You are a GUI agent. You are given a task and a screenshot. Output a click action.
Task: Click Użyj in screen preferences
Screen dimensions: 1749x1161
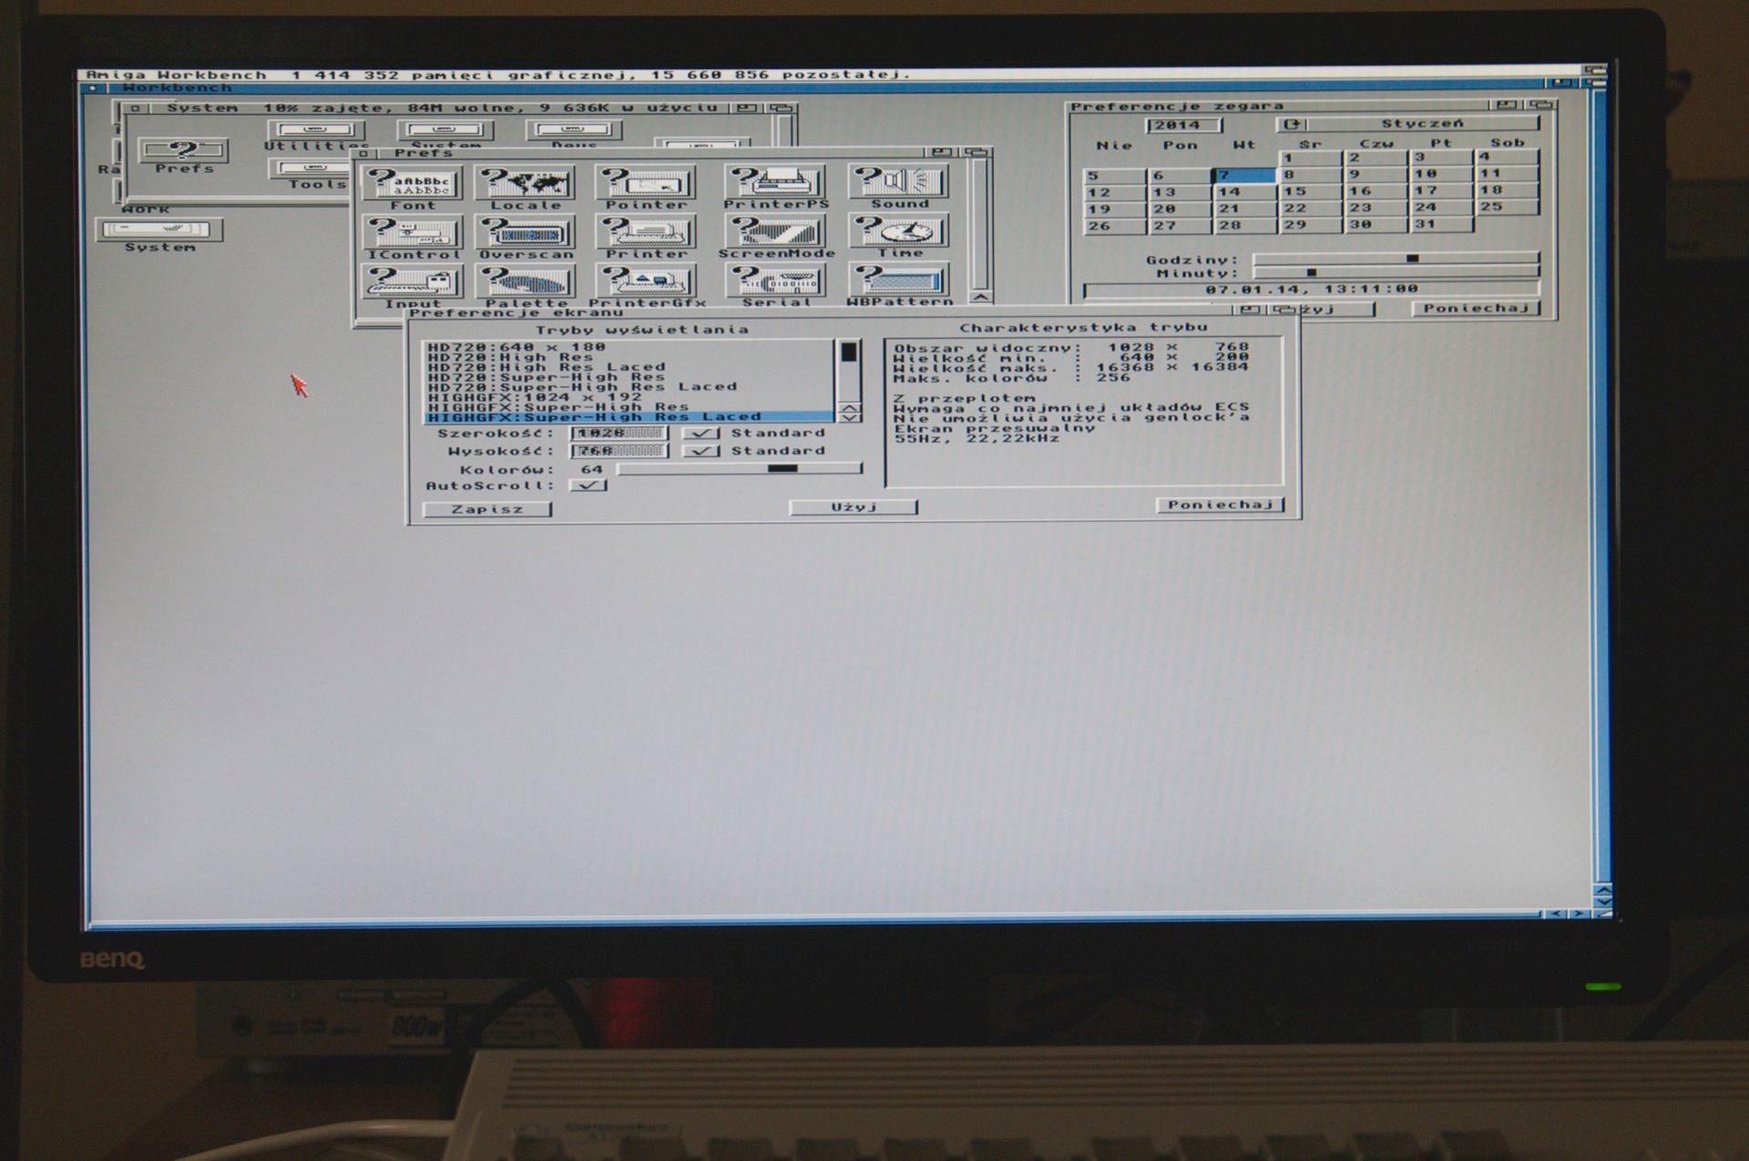tap(854, 507)
